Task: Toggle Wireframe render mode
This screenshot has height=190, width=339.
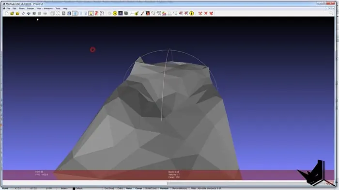Action: [63, 14]
